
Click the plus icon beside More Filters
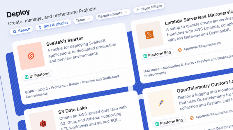click(138, 10)
